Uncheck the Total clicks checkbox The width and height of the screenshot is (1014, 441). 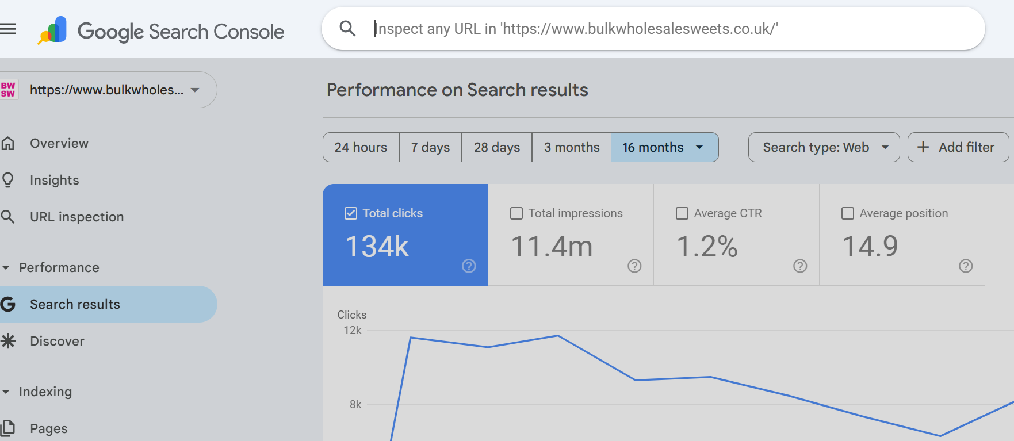click(351, 213)
